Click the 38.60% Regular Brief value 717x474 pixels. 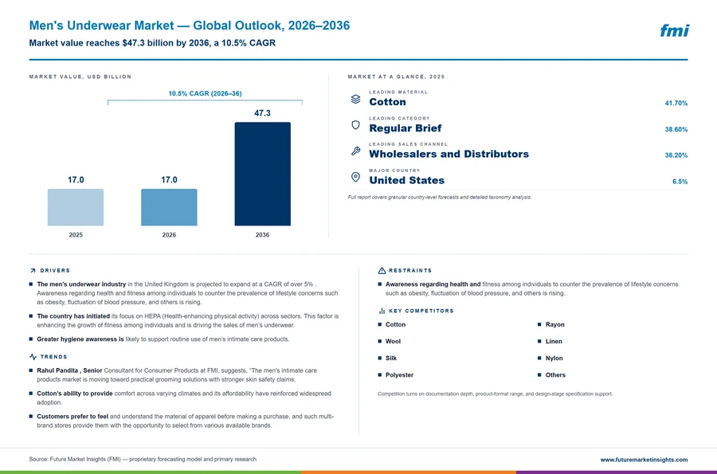[x=676, y=129]
